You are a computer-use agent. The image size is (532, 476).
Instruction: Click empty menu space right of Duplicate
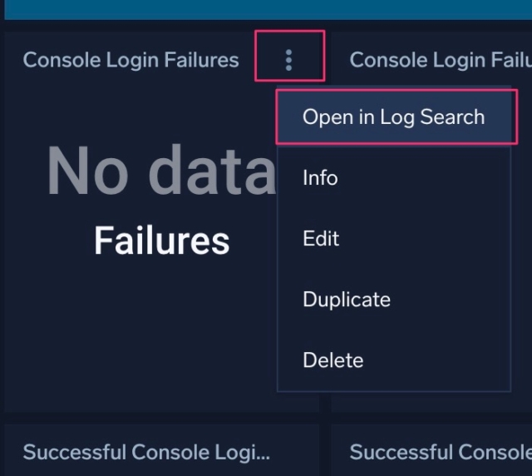point(450,300)
